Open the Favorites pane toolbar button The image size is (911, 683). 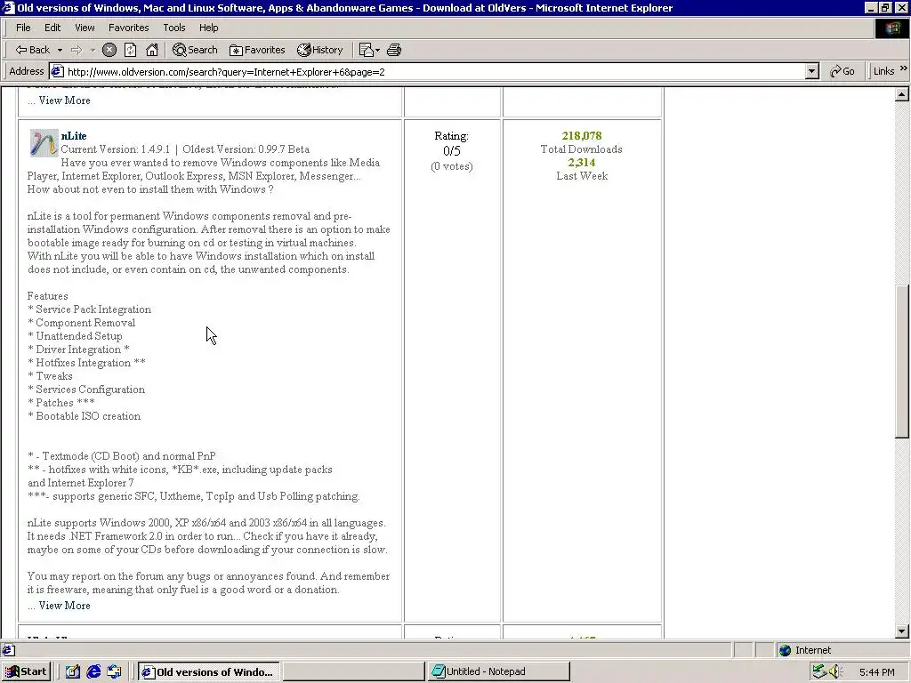[x=257, y=50]
